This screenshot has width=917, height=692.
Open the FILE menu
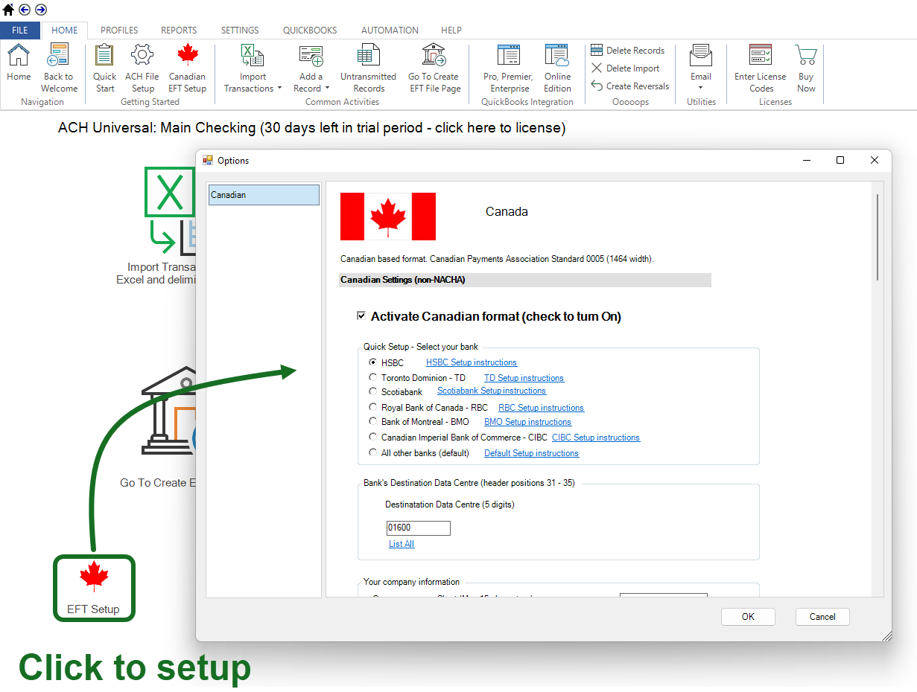click(20, 31)
